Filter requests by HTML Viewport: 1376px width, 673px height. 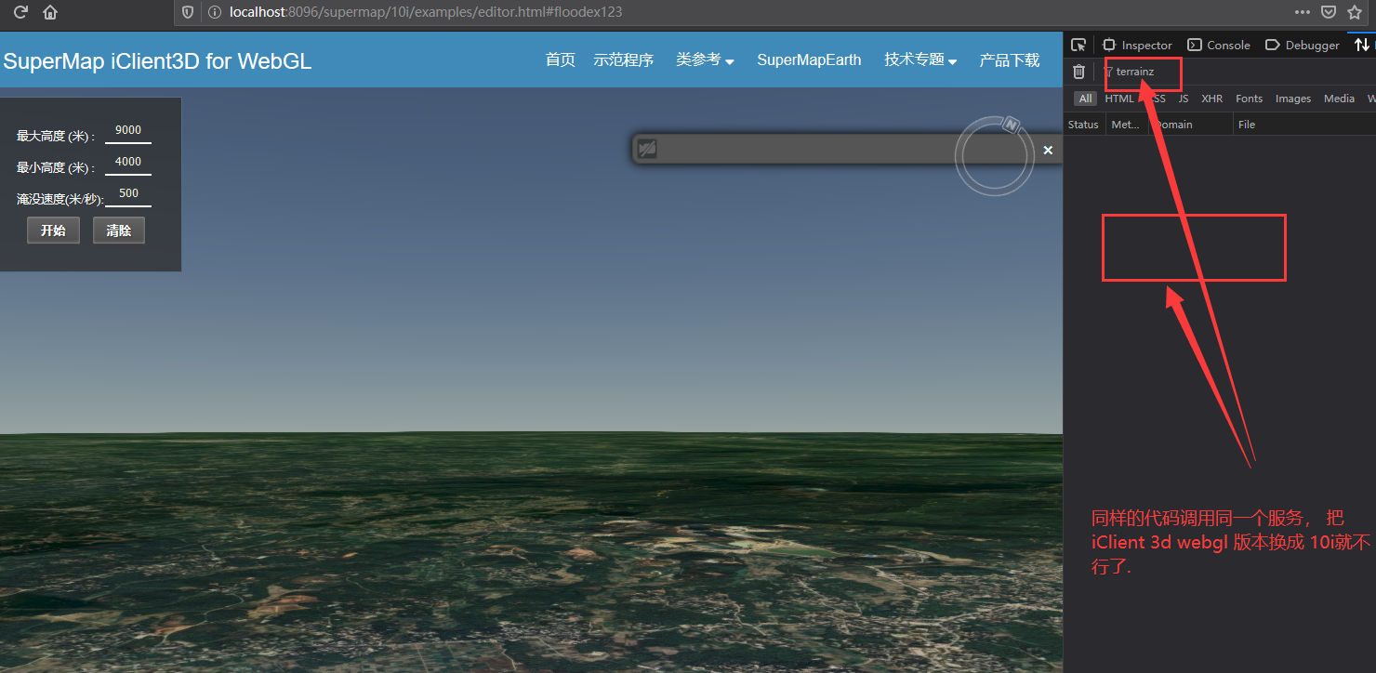(x=1119, y=99)
